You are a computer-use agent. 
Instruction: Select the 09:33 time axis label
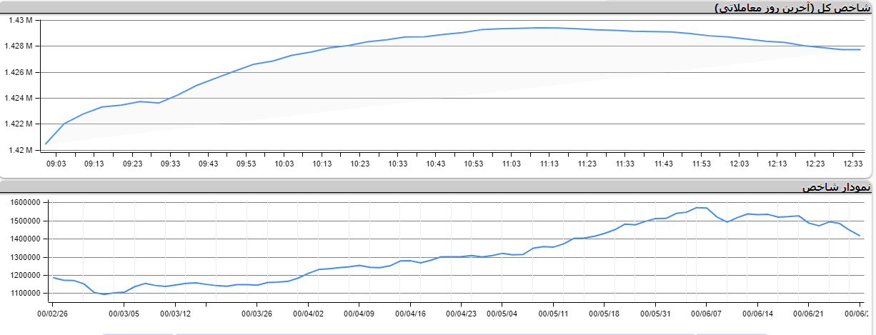click(171, 164)
